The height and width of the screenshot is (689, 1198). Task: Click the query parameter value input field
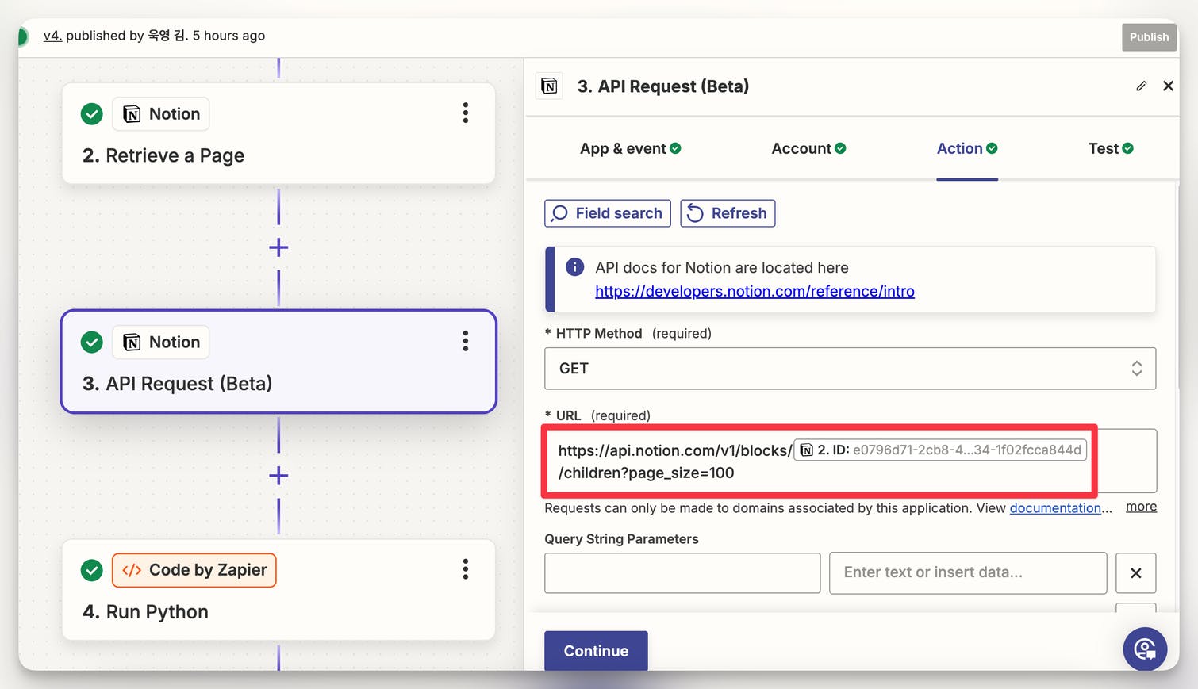(967, 572)
